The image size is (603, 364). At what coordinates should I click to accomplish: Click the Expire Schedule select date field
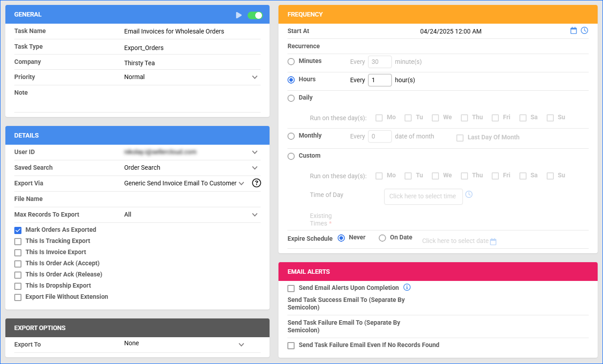click(x=455, y=241)
